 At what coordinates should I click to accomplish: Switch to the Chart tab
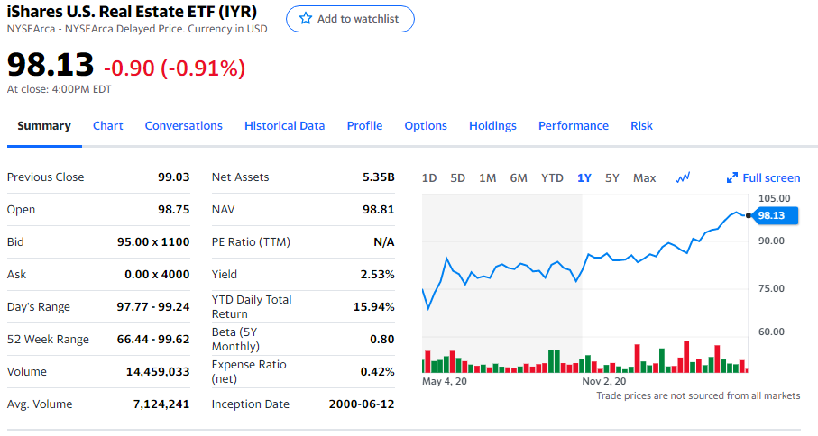[108, 125]
